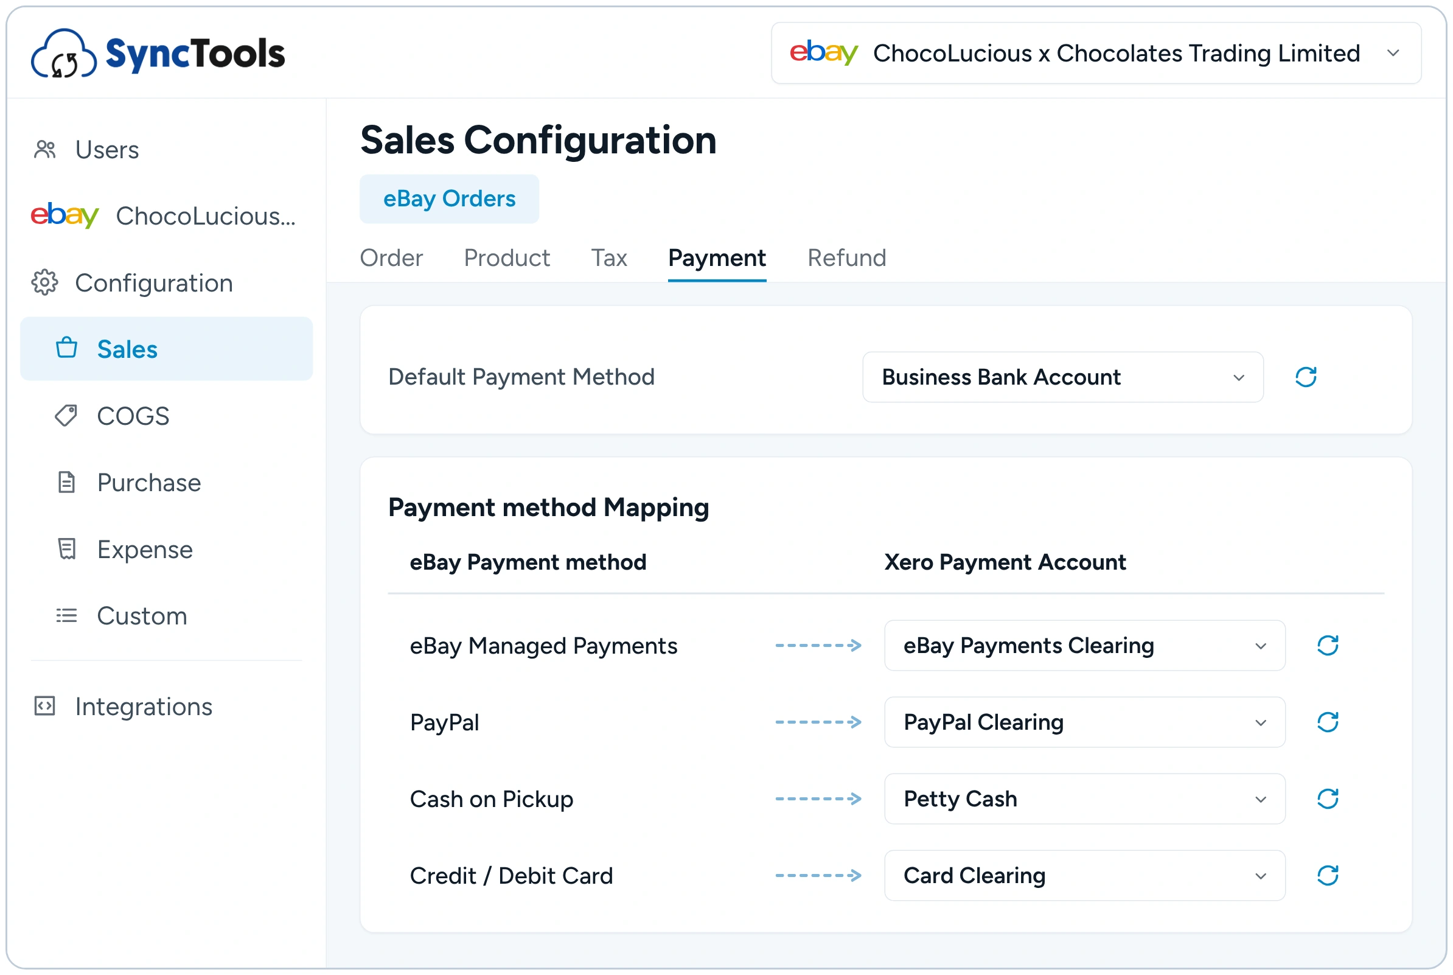
Task: Open the ChocoLucious store selector dropdown
Action: pos(1096,53)
